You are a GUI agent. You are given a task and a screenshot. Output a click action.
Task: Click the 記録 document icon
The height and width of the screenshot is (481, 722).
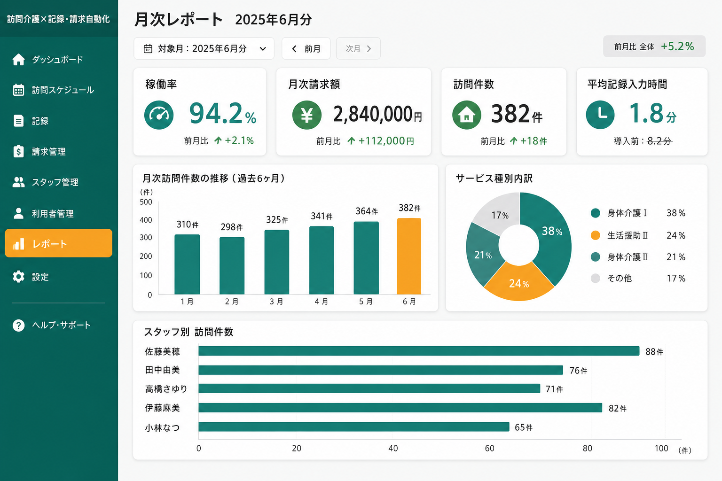tap(18, 121)
